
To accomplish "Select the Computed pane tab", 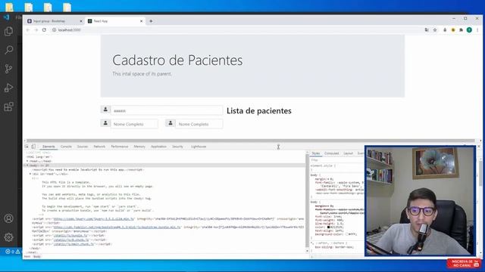I will [332, 153].
